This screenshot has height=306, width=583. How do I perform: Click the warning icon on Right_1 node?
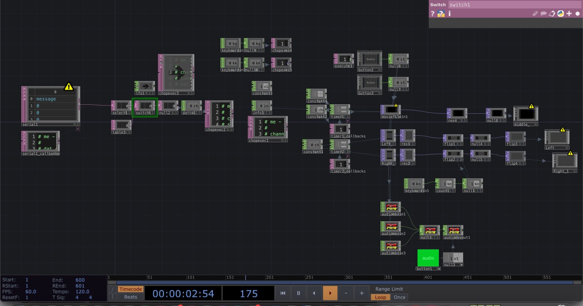tap(571, 153)
